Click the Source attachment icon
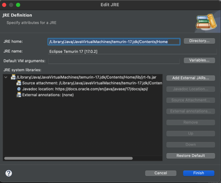Screen dimensions: 221x183 [19, 83]
